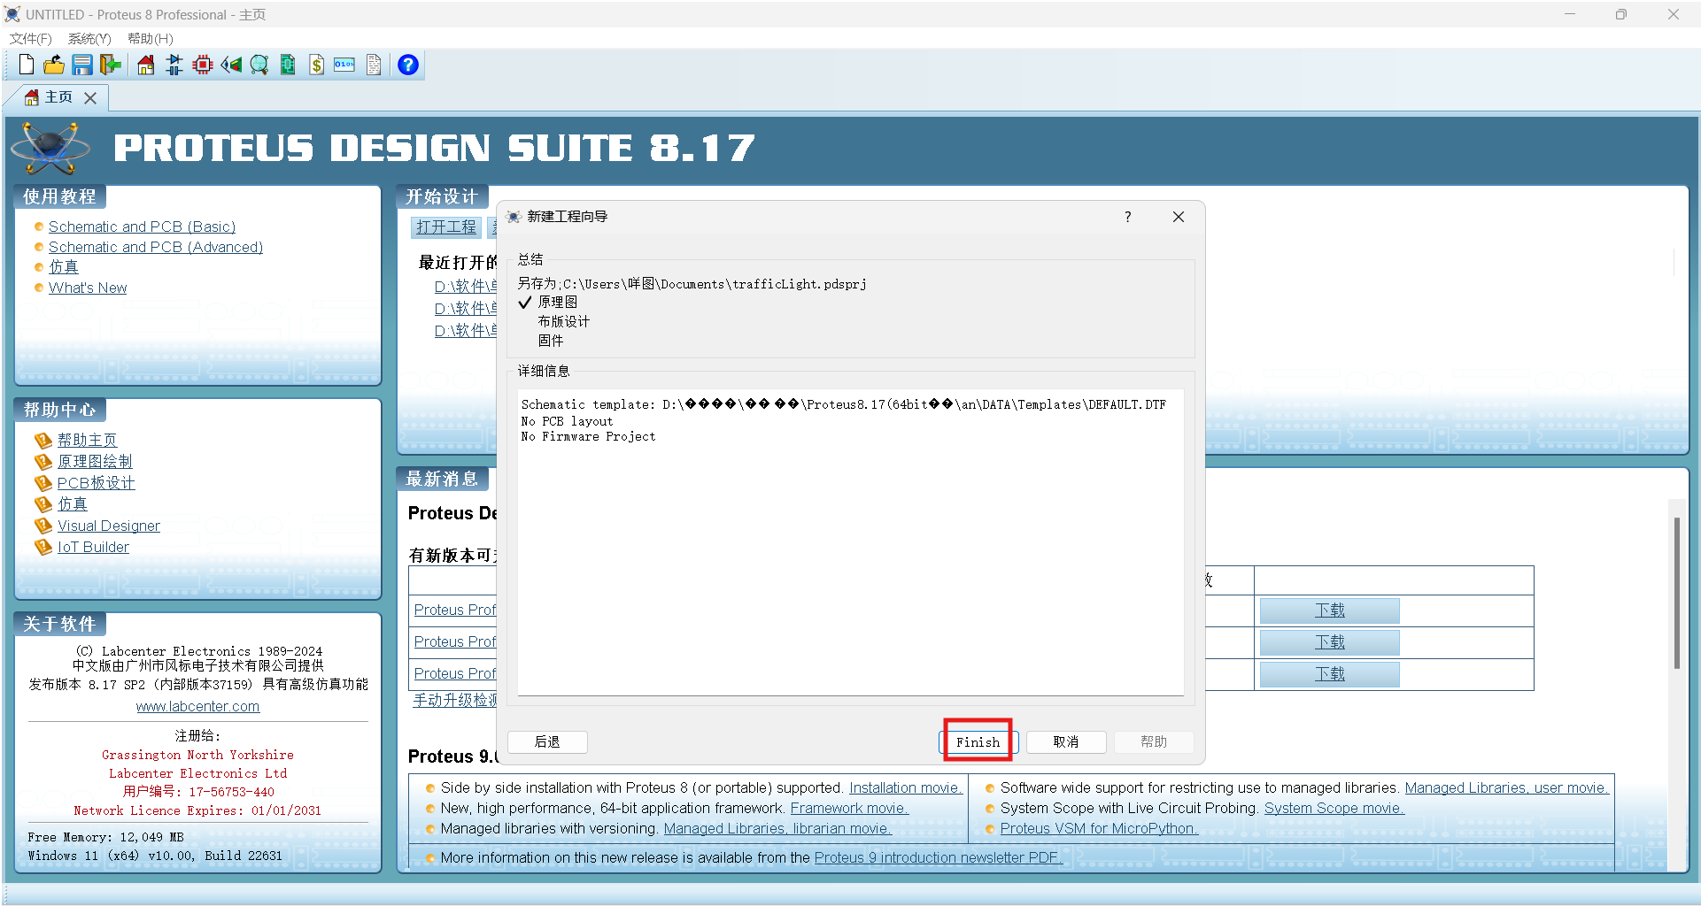Click the New Project toolbar icon
Viewport: 1701px width, 906px height.
pos(26,65)
